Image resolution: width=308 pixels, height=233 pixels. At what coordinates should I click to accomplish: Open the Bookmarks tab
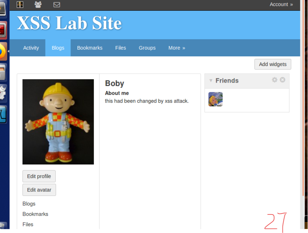click(90, 48)
